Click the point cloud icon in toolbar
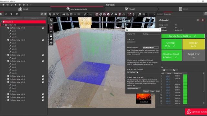207x116 pixels. tap(104, 14)
